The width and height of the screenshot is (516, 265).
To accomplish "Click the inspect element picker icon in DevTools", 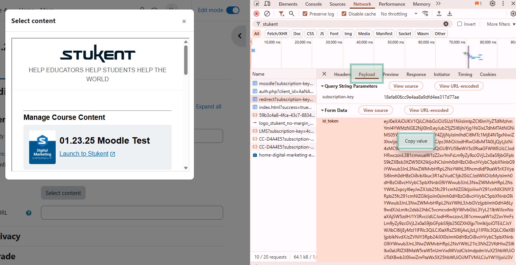I will [256, 4].
